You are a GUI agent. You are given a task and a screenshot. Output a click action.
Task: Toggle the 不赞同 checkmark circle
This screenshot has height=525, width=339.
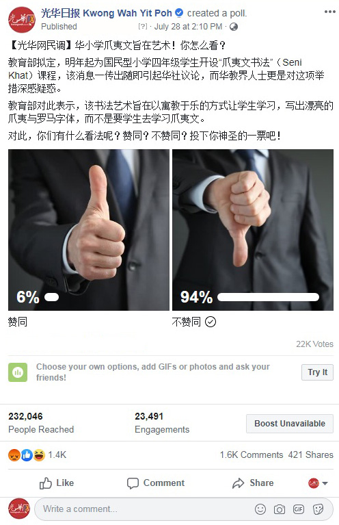[211, 322]
